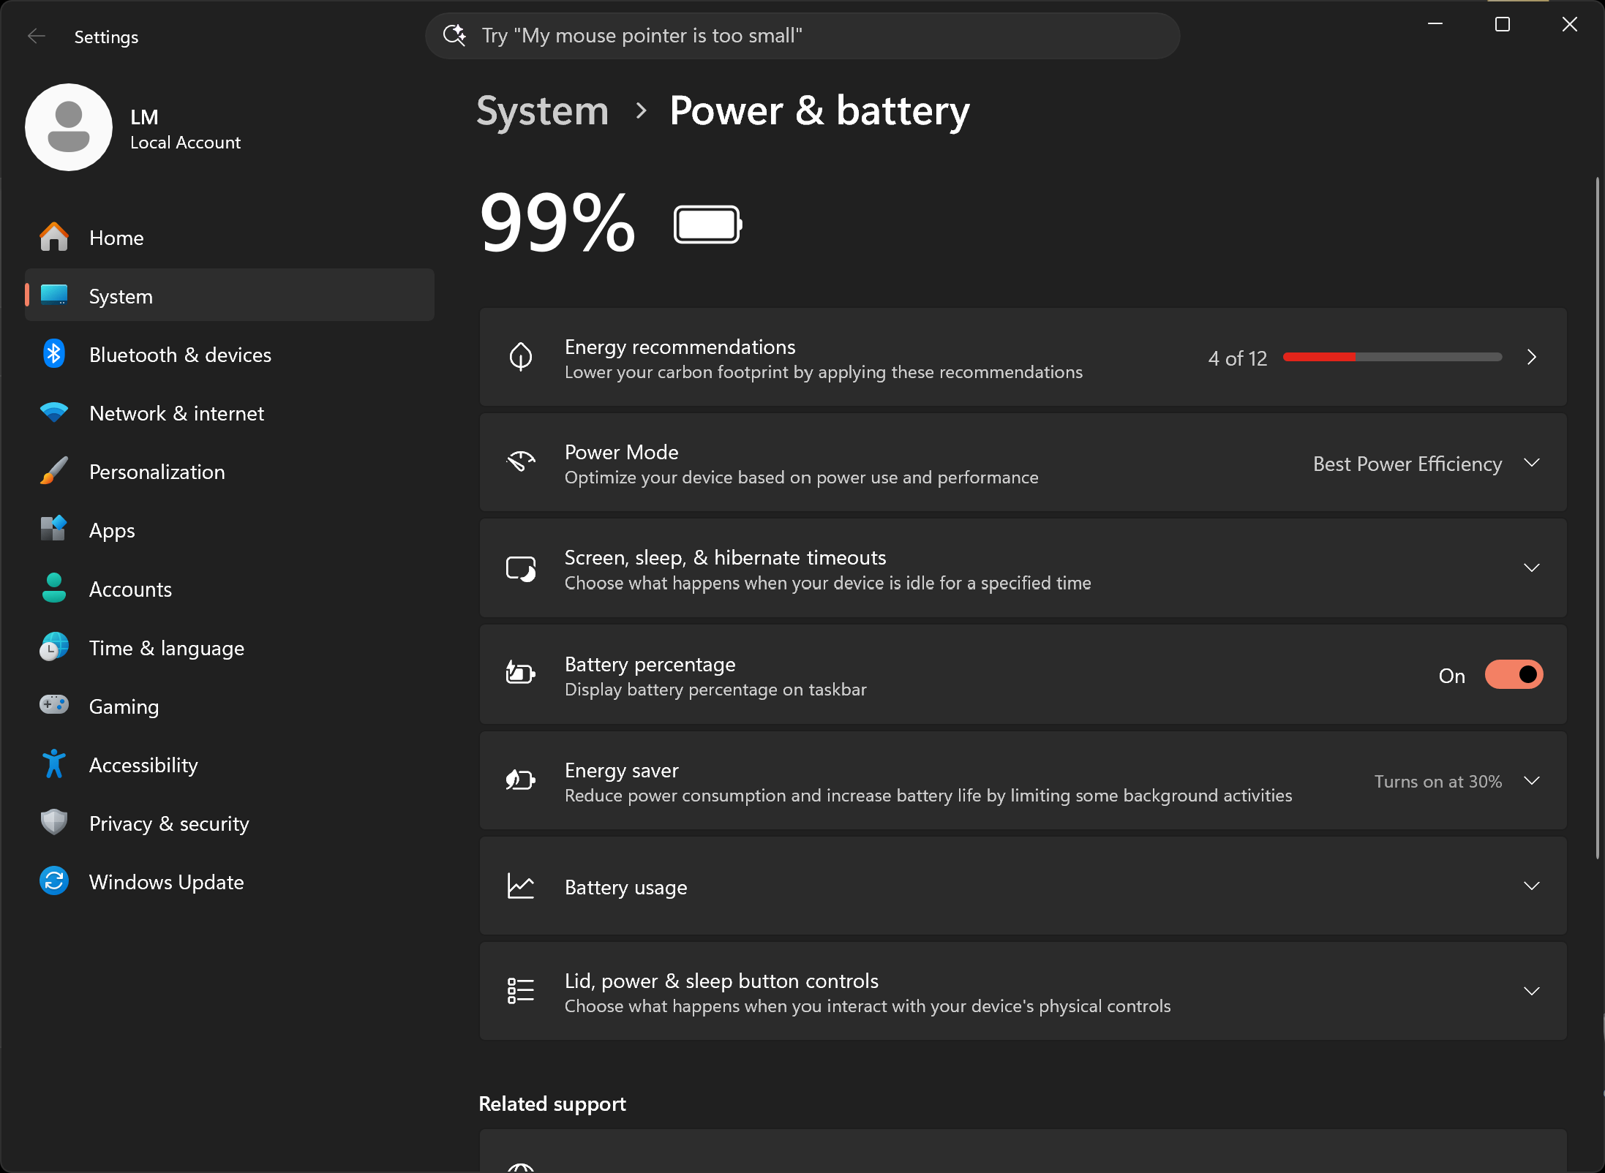Turn off the Battery percentage toggle
Image resolution: width=1605 pixels, height=1173 pixels.
(1514, 675)
